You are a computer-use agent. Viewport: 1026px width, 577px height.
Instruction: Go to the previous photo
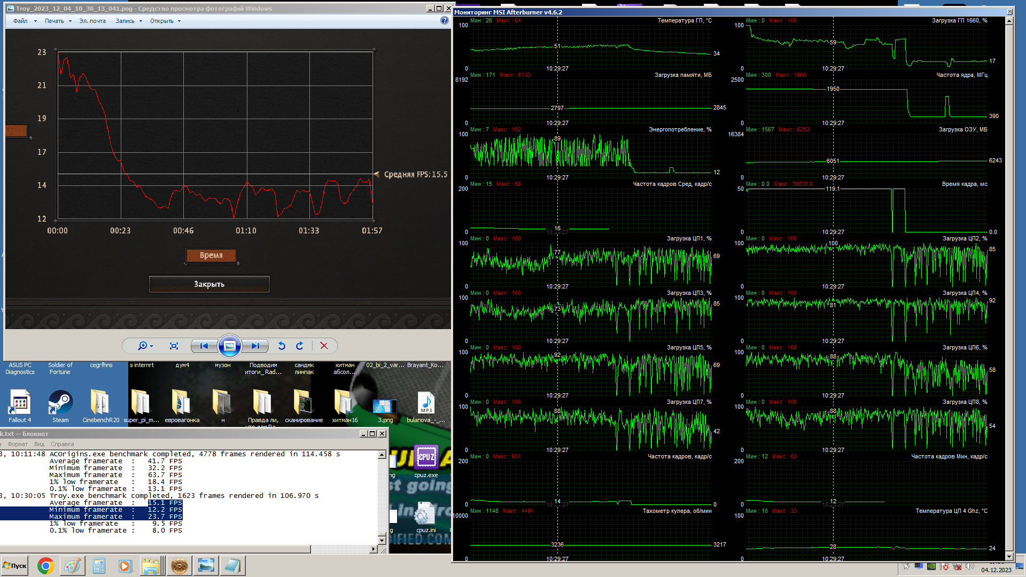click(x=204, y=346)
